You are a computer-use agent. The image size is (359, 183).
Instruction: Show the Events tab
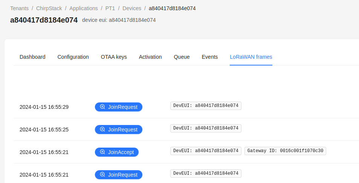(210, 57)
